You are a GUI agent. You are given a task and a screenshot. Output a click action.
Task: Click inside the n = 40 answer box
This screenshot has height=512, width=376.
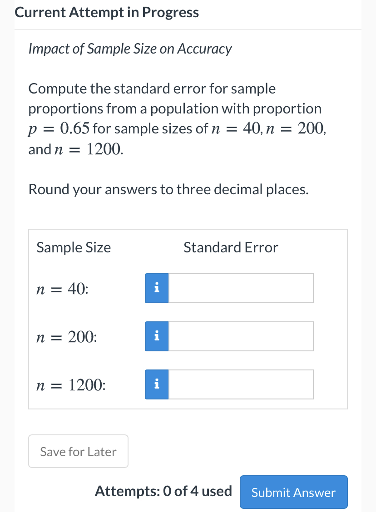[241, 288]
